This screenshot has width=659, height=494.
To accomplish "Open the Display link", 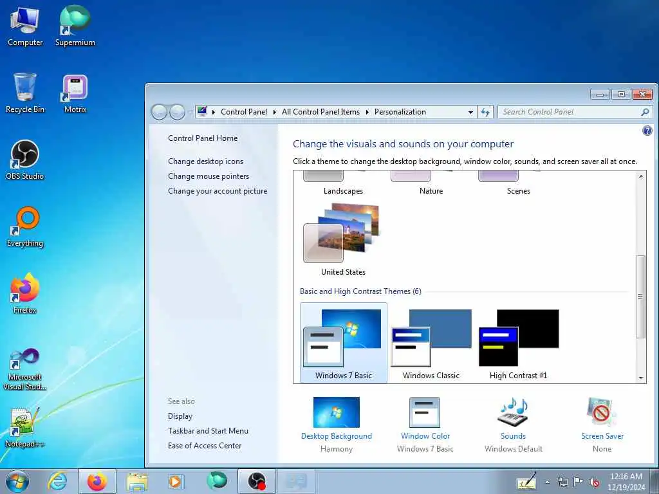I will 180,416.
